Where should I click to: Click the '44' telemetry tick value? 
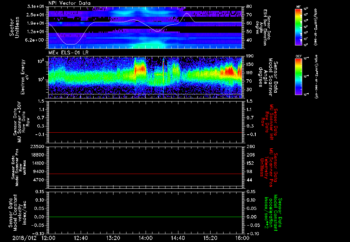249,180
